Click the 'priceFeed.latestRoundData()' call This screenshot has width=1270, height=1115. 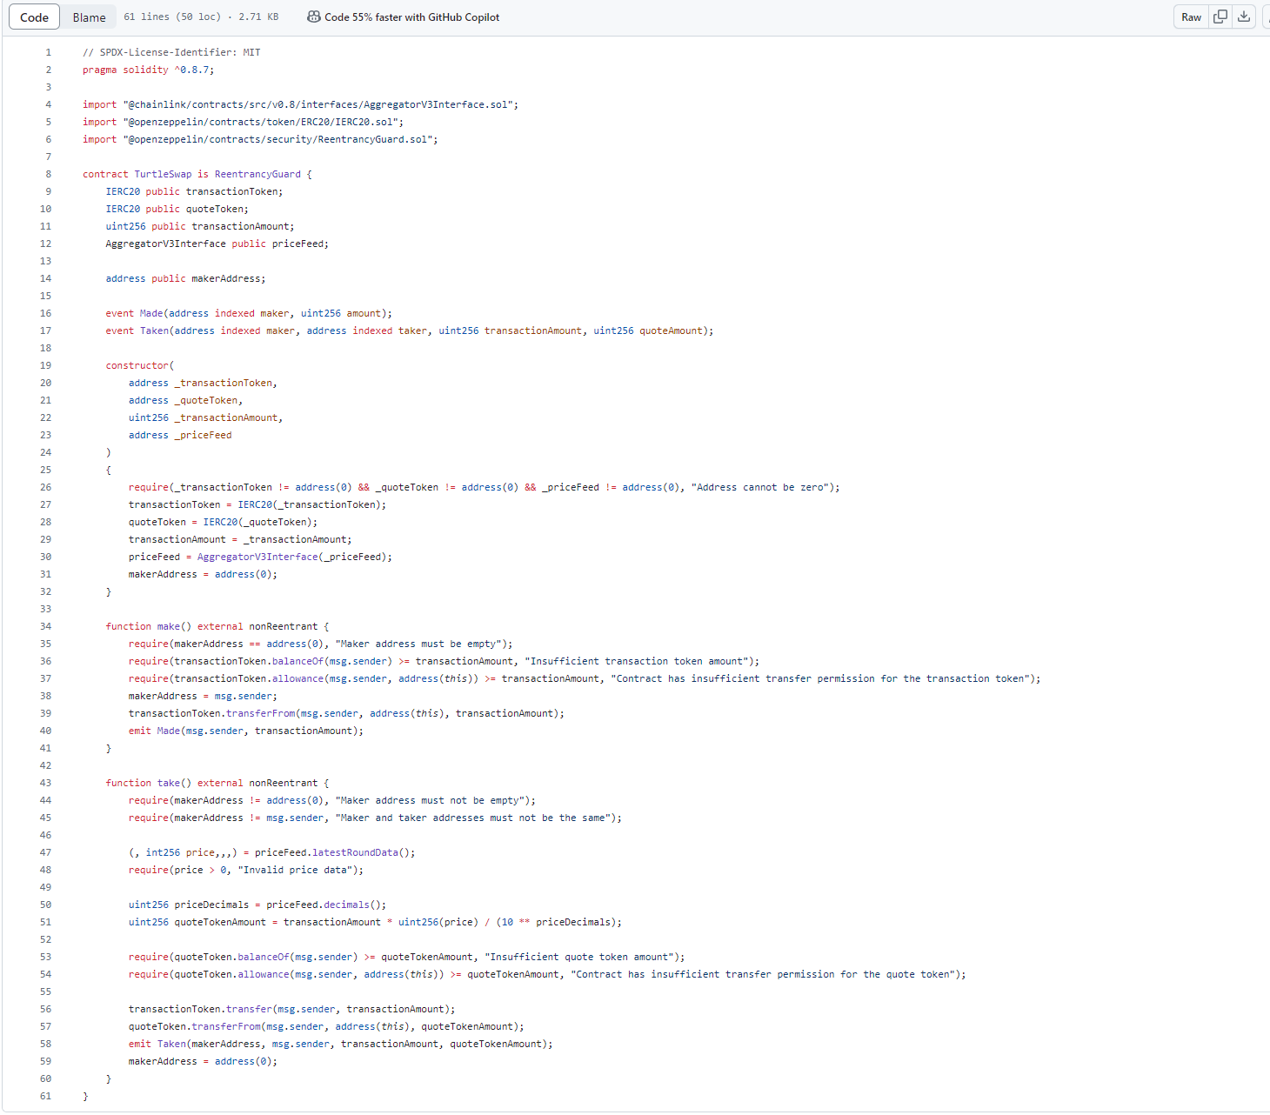pyautogui.click(x=335, y=852)
